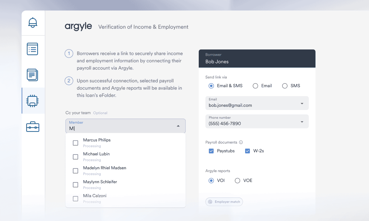
Task: Click the Cc your team label
Action: click(78, 113)
